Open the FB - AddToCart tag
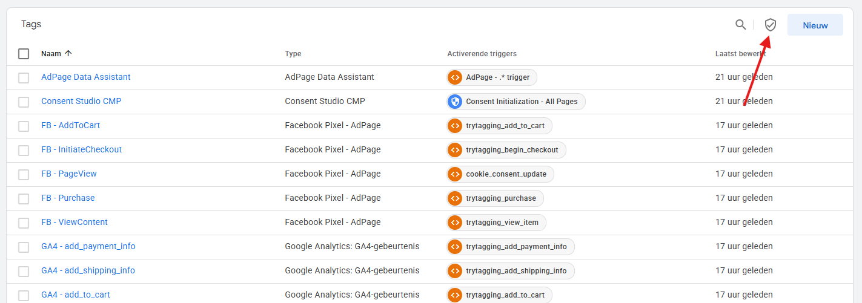This screenshot has height=303, width=862. click(70, 126)
